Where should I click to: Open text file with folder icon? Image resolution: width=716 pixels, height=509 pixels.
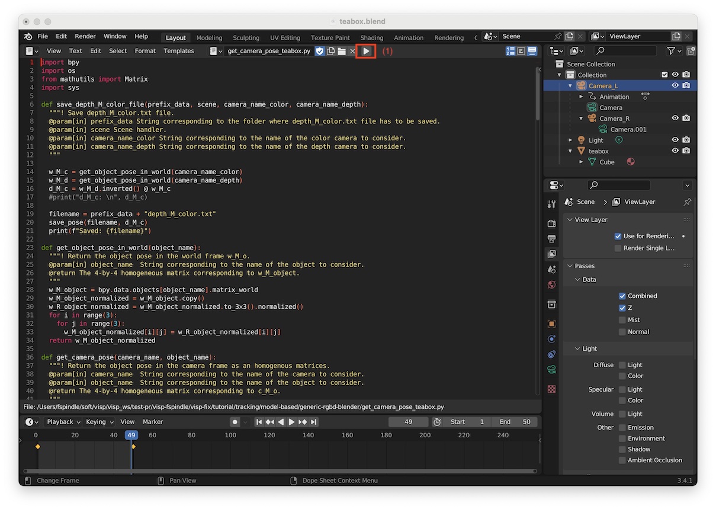pos(342,52)
